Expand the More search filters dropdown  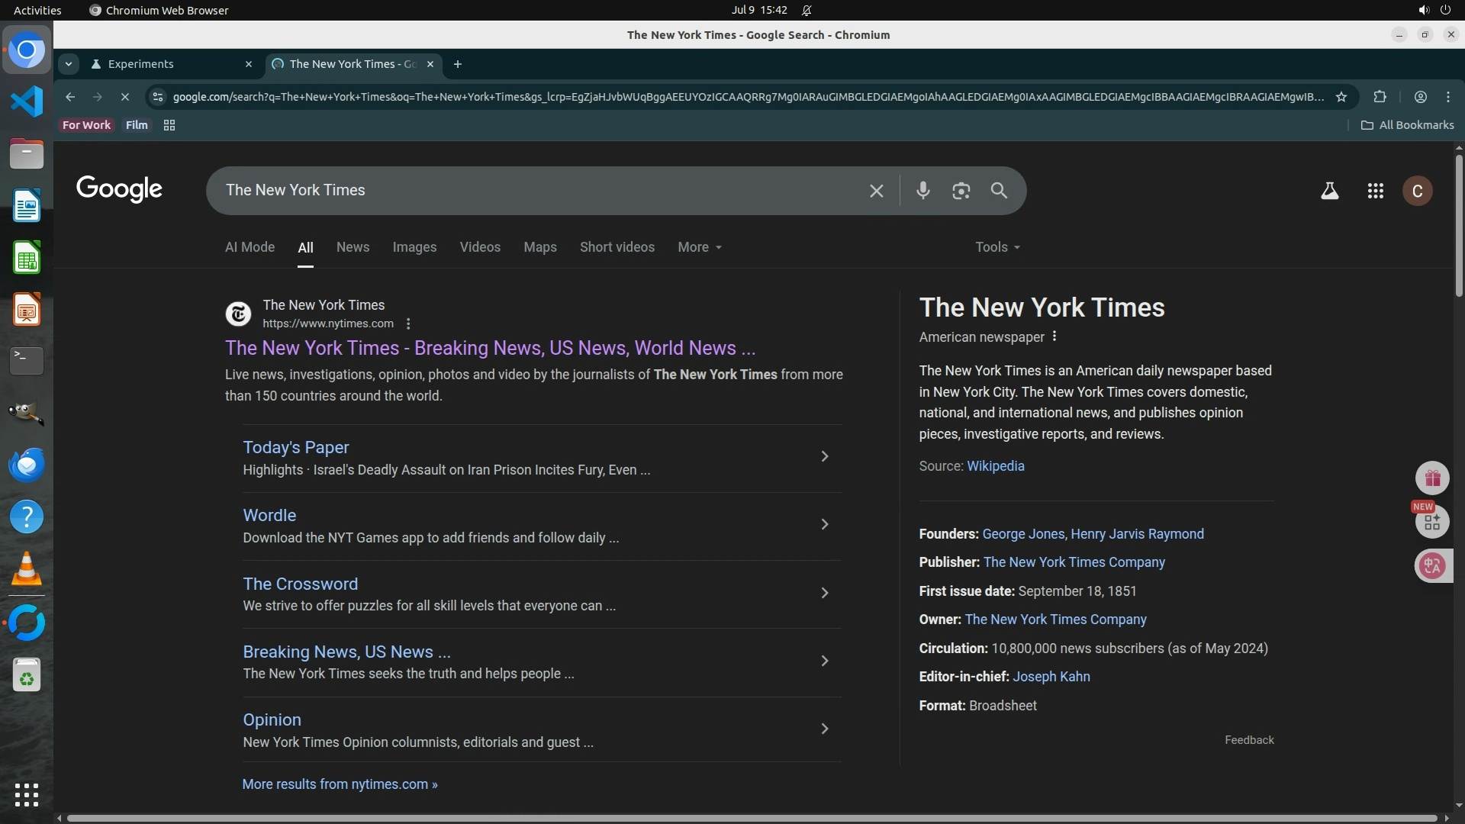click(699, 247)
